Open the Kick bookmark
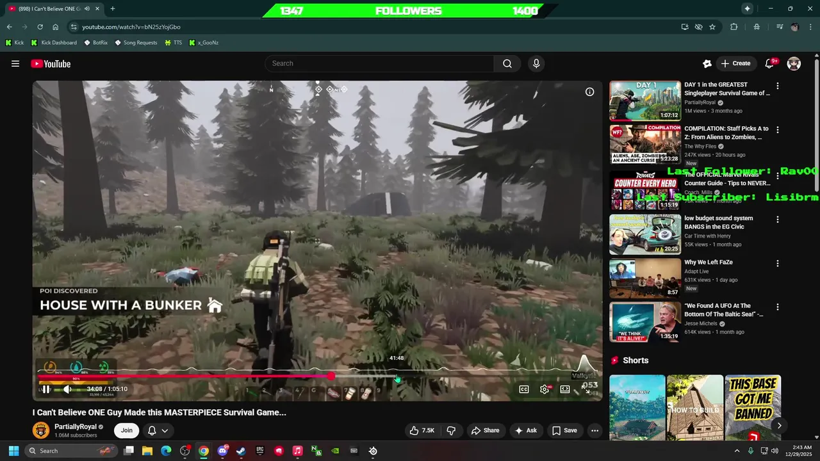Viewport: 820px width, 461px height. click(14, 43)
